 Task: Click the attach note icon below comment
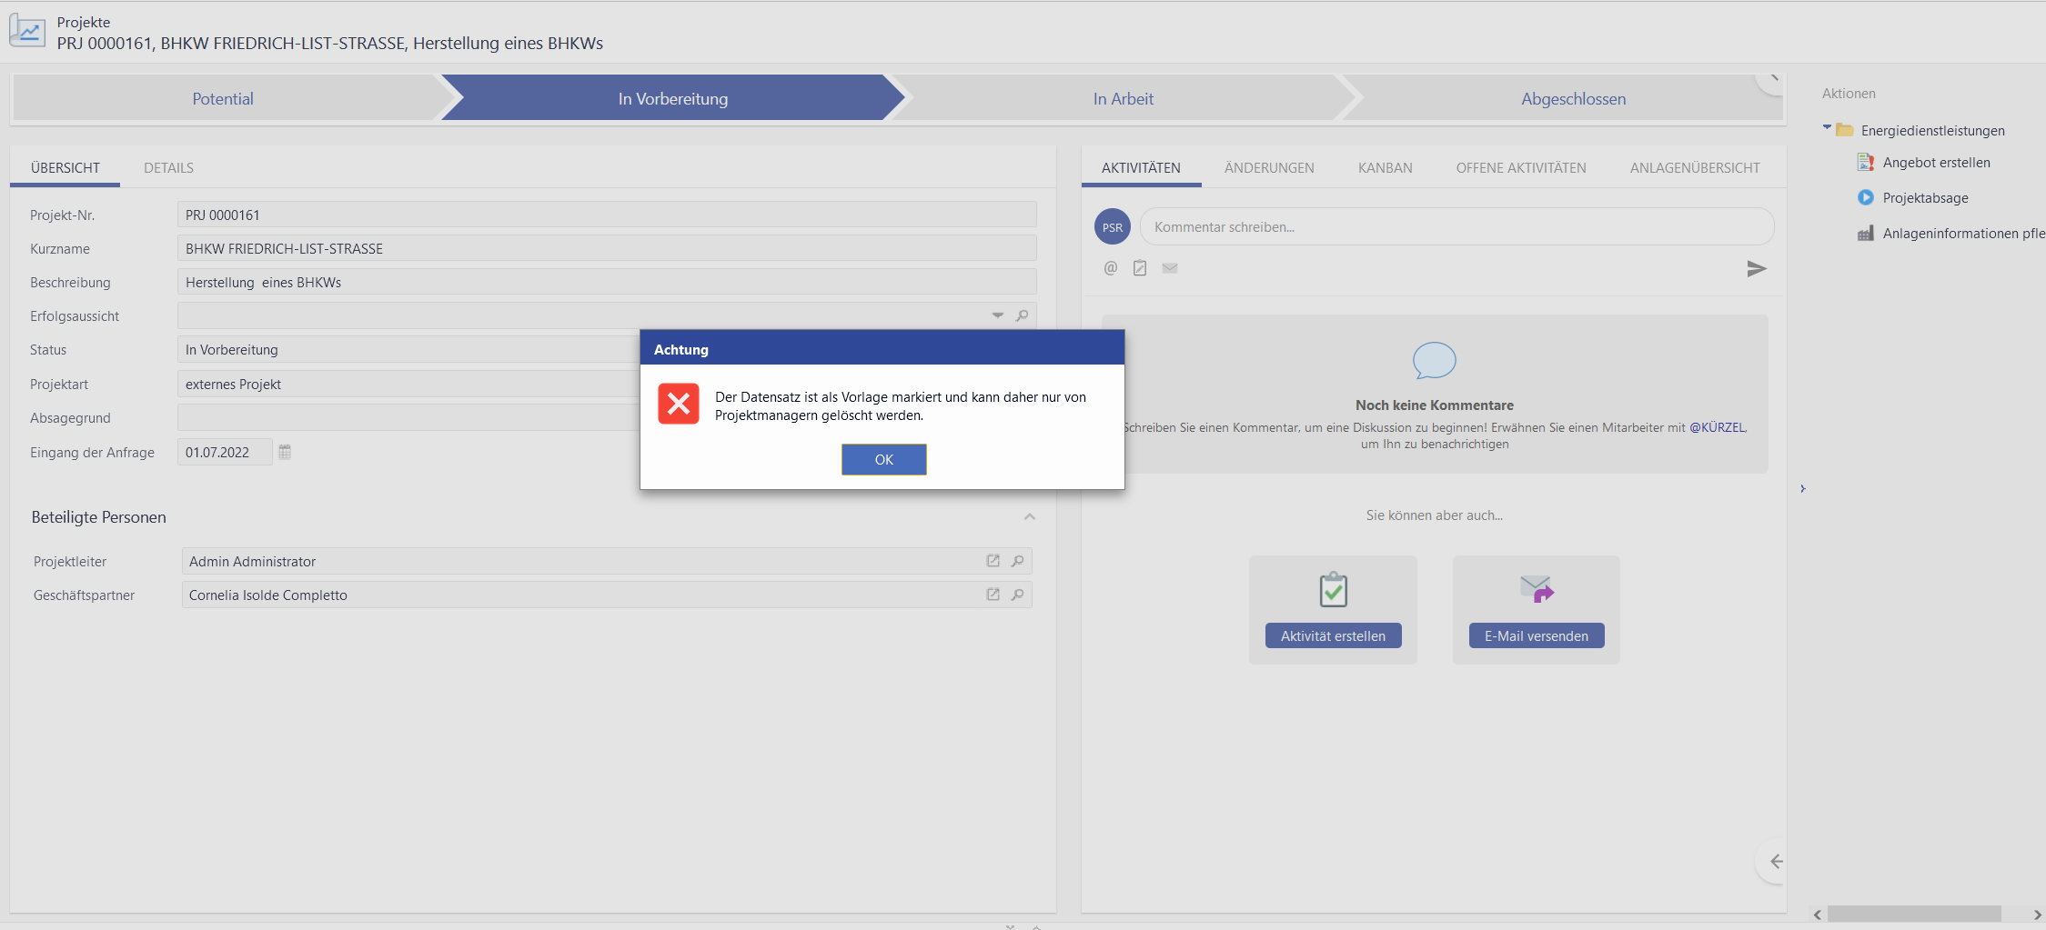(1140, 268)
